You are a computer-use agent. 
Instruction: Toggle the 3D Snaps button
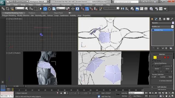click(x=83, y=9)
